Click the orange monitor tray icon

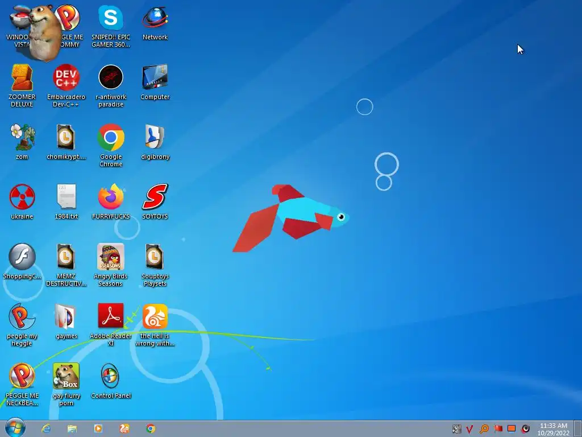pyautogui.click(x=512, y=428)
